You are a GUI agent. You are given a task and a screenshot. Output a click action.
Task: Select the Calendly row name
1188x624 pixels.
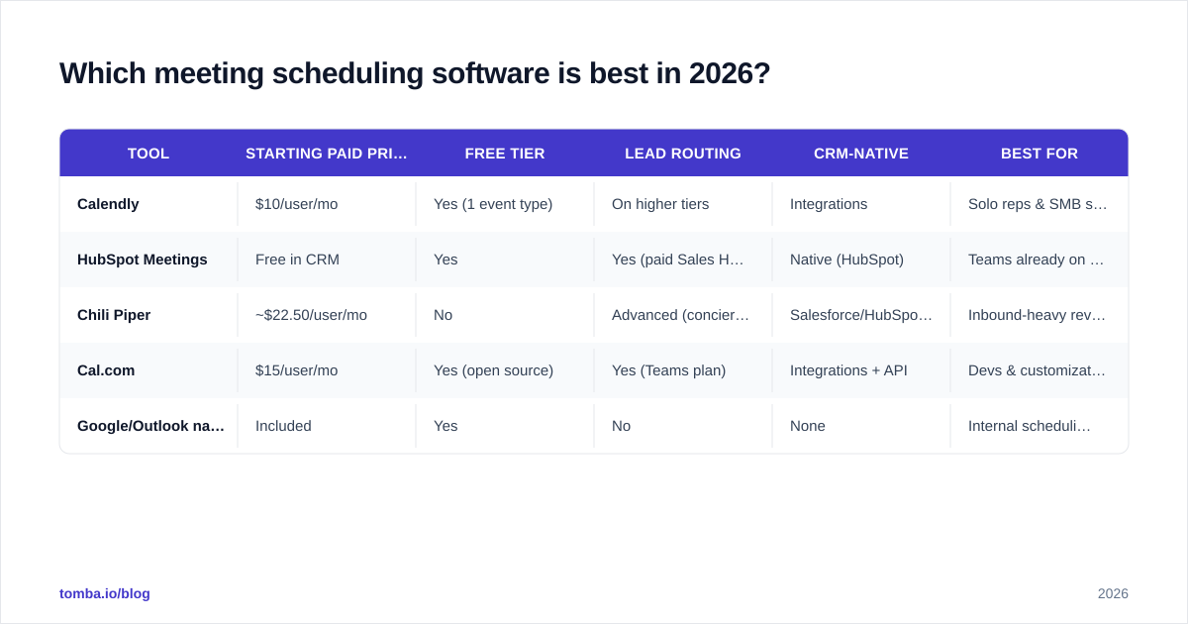click(x=108, y=204)
